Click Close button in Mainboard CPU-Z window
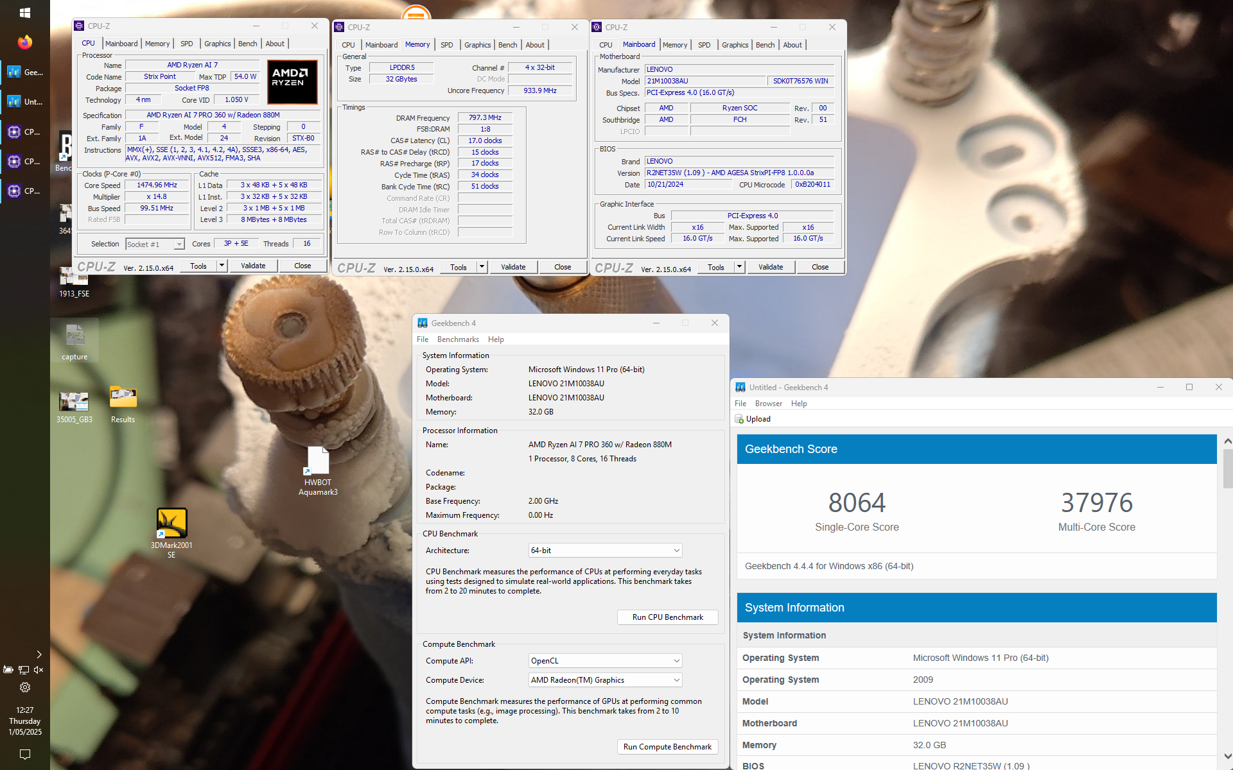1233x770 pixels. click(820, 267)
